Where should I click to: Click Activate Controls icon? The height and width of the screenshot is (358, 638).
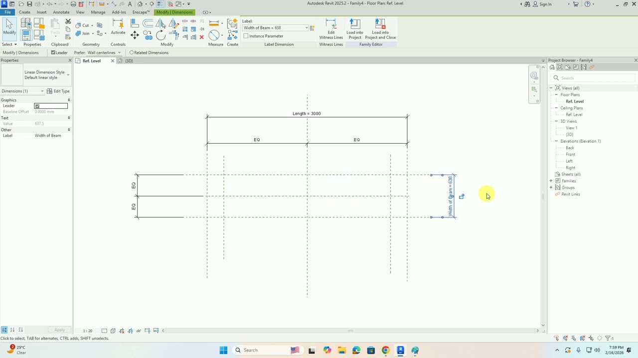(118, 27)
